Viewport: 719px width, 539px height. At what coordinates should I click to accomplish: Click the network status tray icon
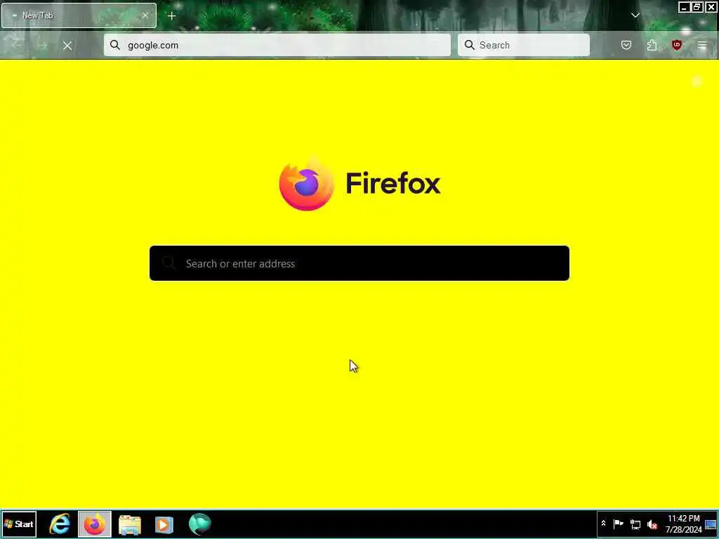[x=635, y=524]
